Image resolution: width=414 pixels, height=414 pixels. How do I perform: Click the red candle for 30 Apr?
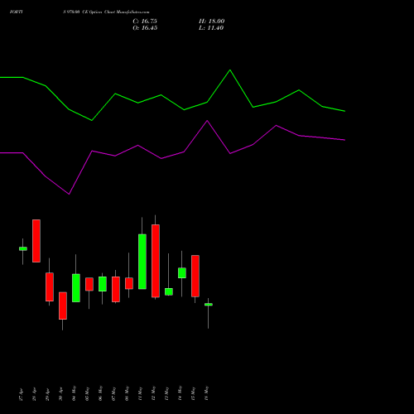coord(63,306)
